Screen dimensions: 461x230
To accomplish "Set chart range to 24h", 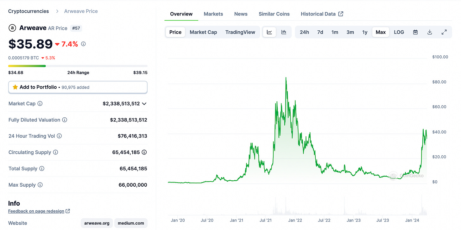I will pos(304,32).
